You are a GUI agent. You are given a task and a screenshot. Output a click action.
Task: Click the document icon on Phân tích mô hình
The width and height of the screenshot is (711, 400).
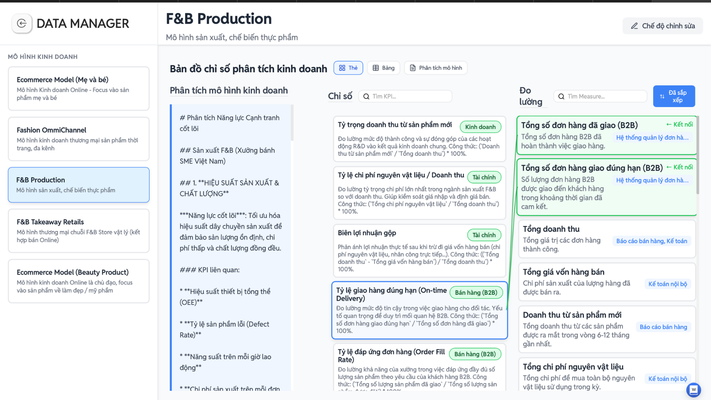pos(413,68)
